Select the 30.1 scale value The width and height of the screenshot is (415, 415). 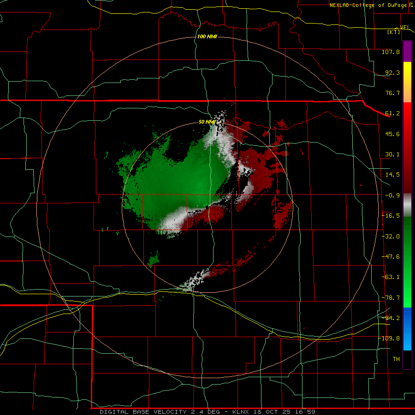click(x=392, y=154)
